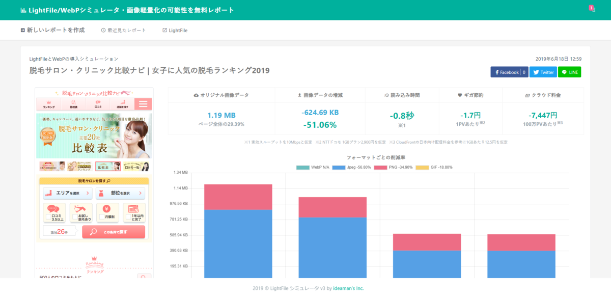Click the bar chart logo icon in header

point(23,10)
